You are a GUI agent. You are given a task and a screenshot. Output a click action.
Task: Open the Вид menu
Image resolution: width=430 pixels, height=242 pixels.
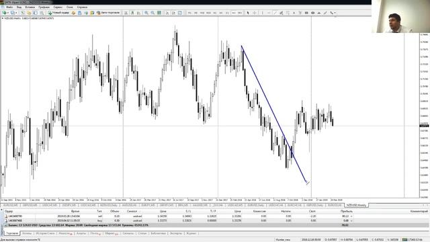(19, 7)
